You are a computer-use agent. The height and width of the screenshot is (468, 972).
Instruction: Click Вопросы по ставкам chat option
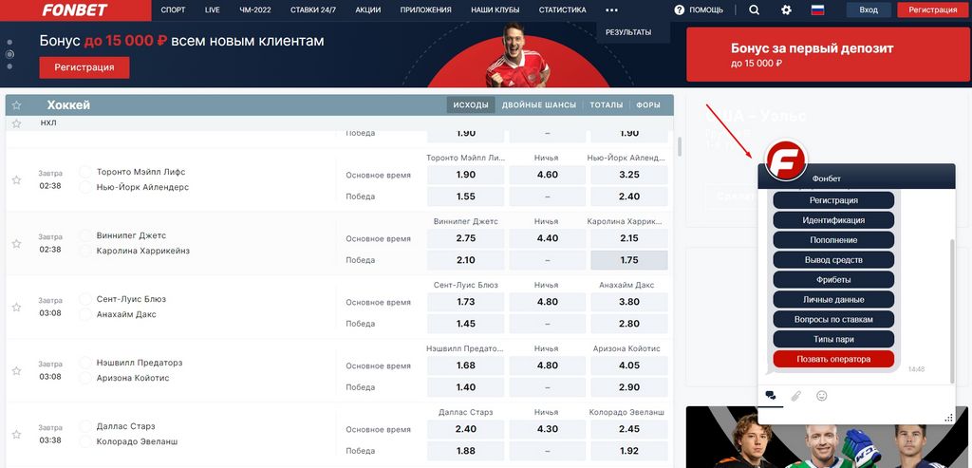(833, 319)
